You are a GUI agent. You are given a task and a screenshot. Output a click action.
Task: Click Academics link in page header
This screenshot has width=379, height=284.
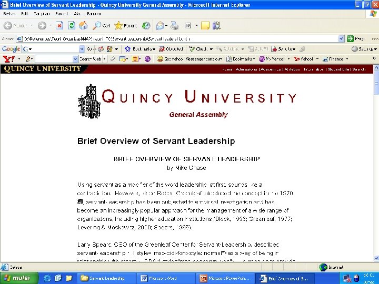271,69
